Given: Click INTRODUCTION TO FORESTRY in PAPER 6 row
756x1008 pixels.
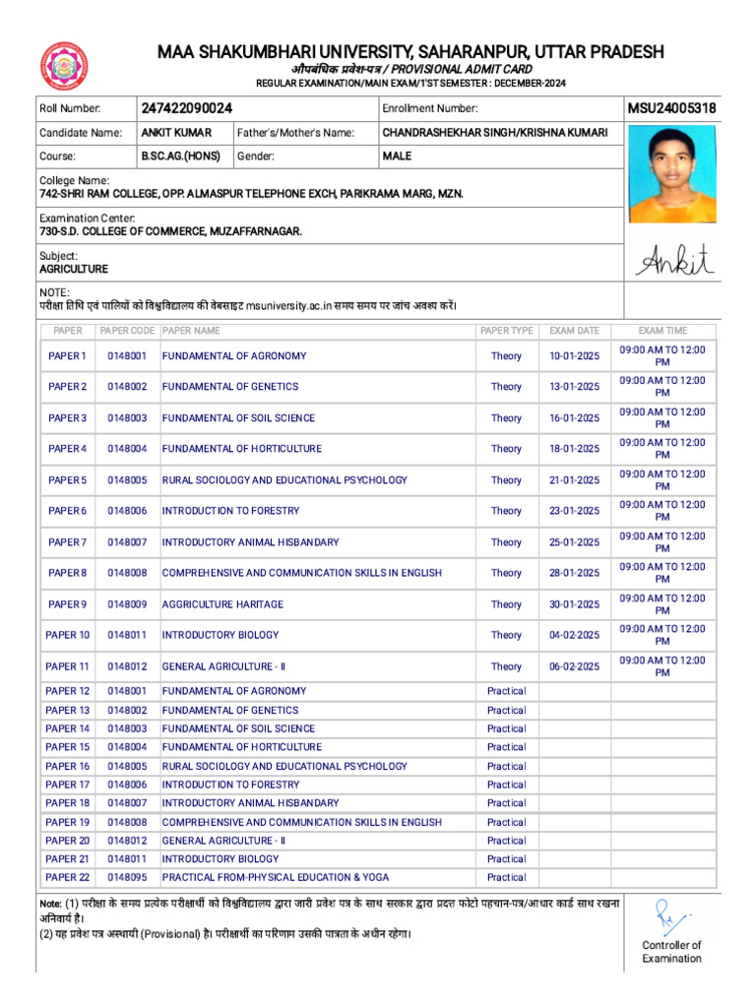Looking at the screenshot, I should (230, 511).
